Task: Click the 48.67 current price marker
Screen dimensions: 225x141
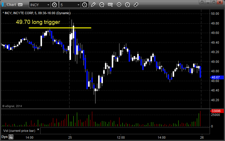Action: (217, 77)
